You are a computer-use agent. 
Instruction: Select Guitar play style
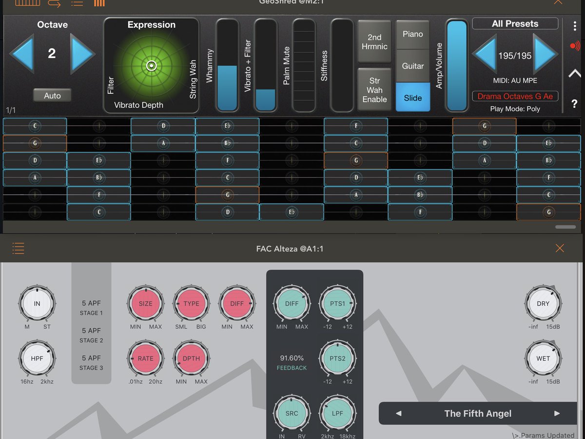pos(413,66)
